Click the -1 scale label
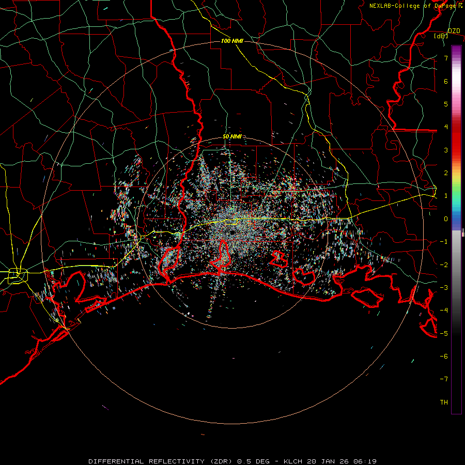The height and width of the screenshot is (465, 465). tap(444, 242)
